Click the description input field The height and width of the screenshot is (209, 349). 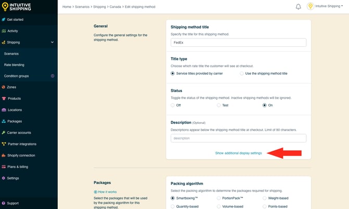tap(239, 138)
